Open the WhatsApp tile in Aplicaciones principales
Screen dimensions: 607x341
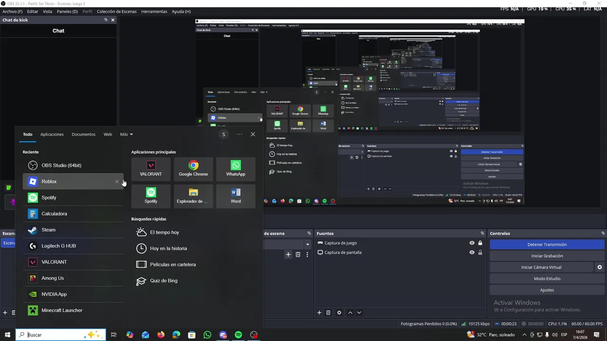[x=236, y=169]
